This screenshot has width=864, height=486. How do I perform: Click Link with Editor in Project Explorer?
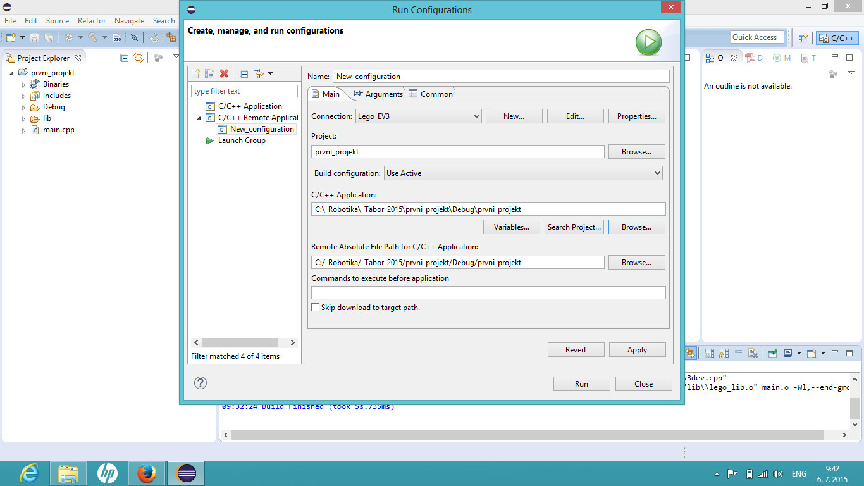tap(139, 58)
